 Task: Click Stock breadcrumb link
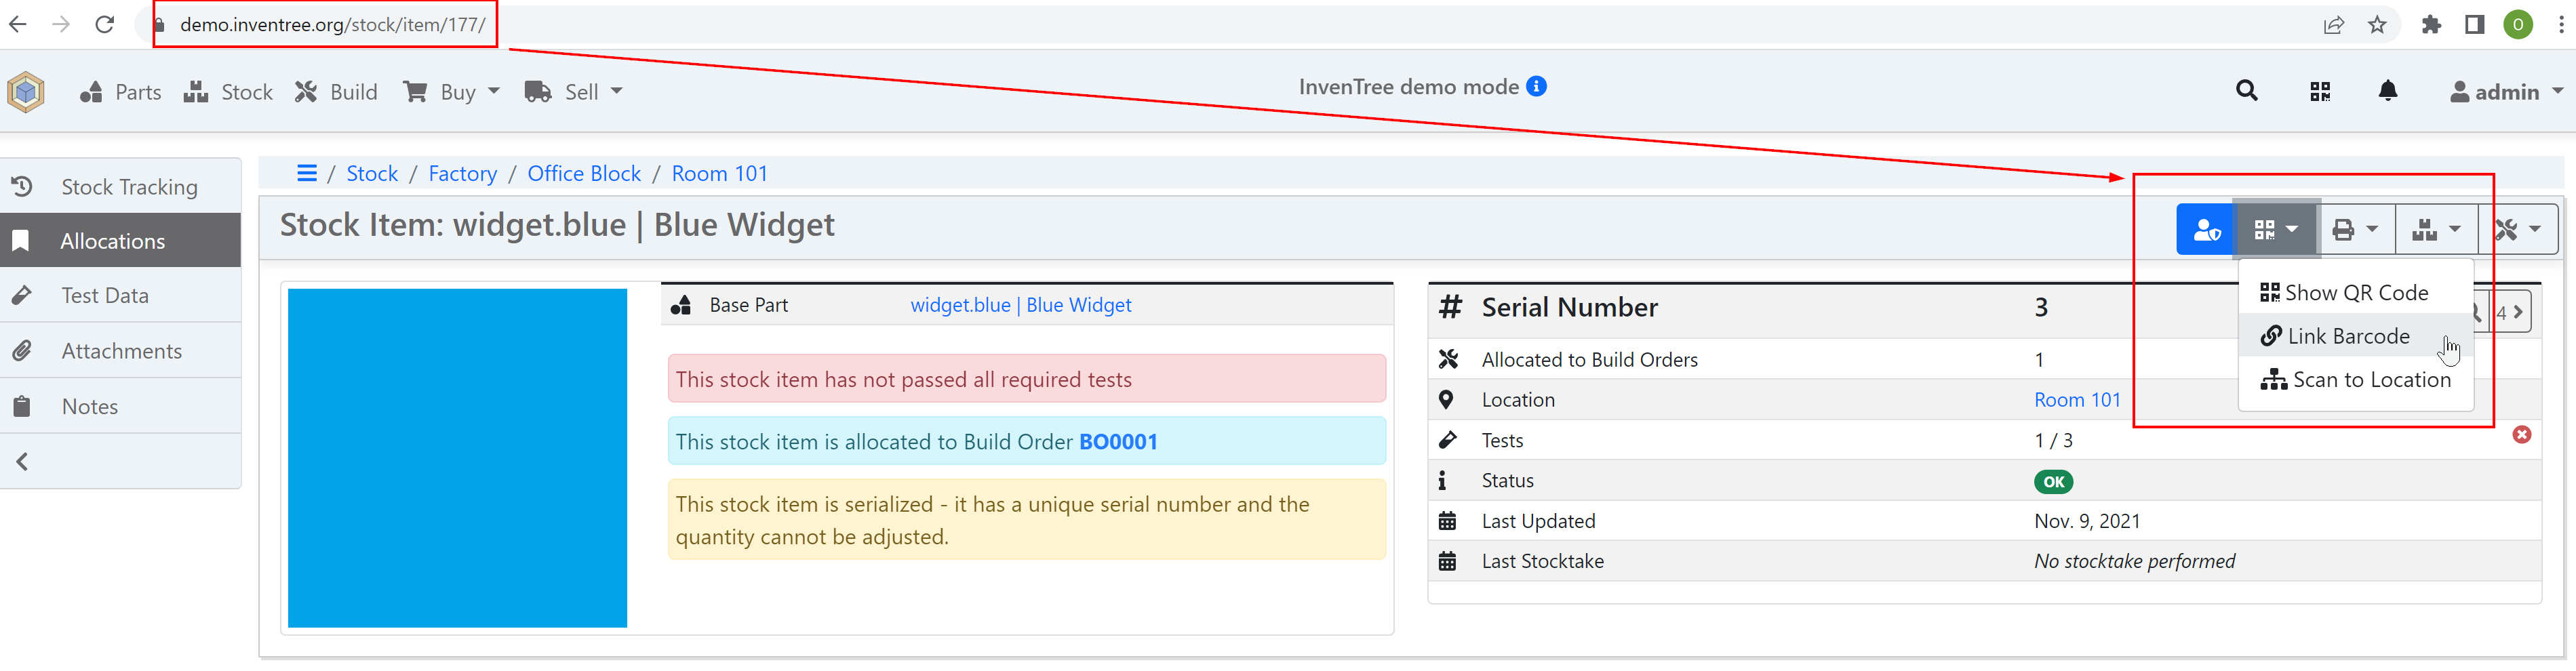click(x=372, y=173)
